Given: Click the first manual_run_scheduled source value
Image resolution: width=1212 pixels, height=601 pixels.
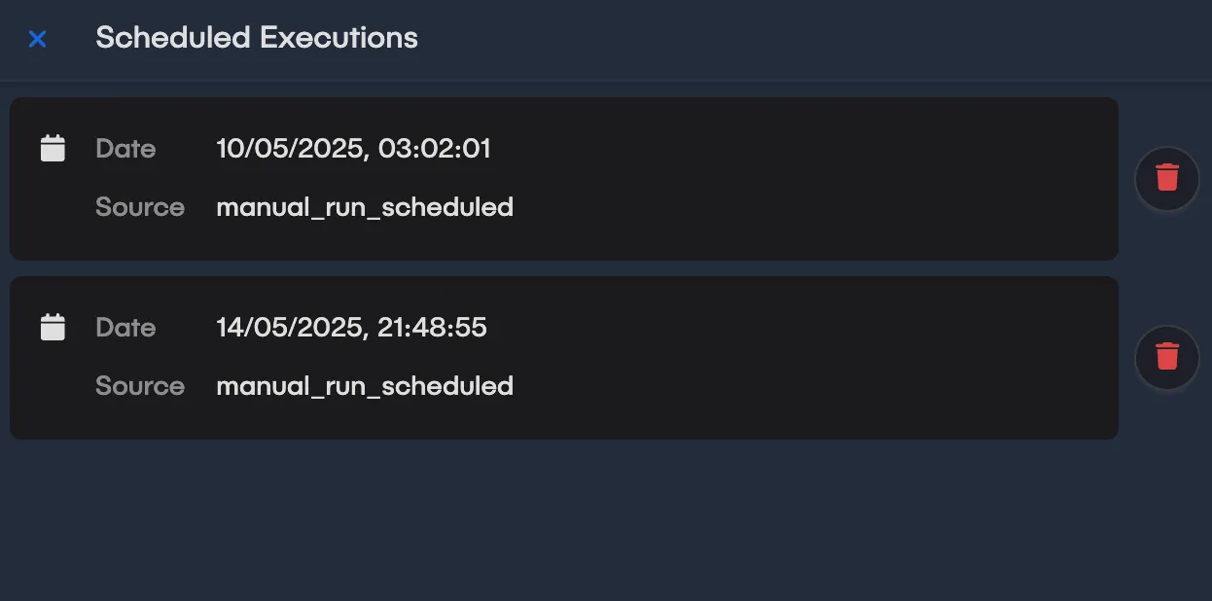Looking at the screenshot, I should [x=365, y=207].
